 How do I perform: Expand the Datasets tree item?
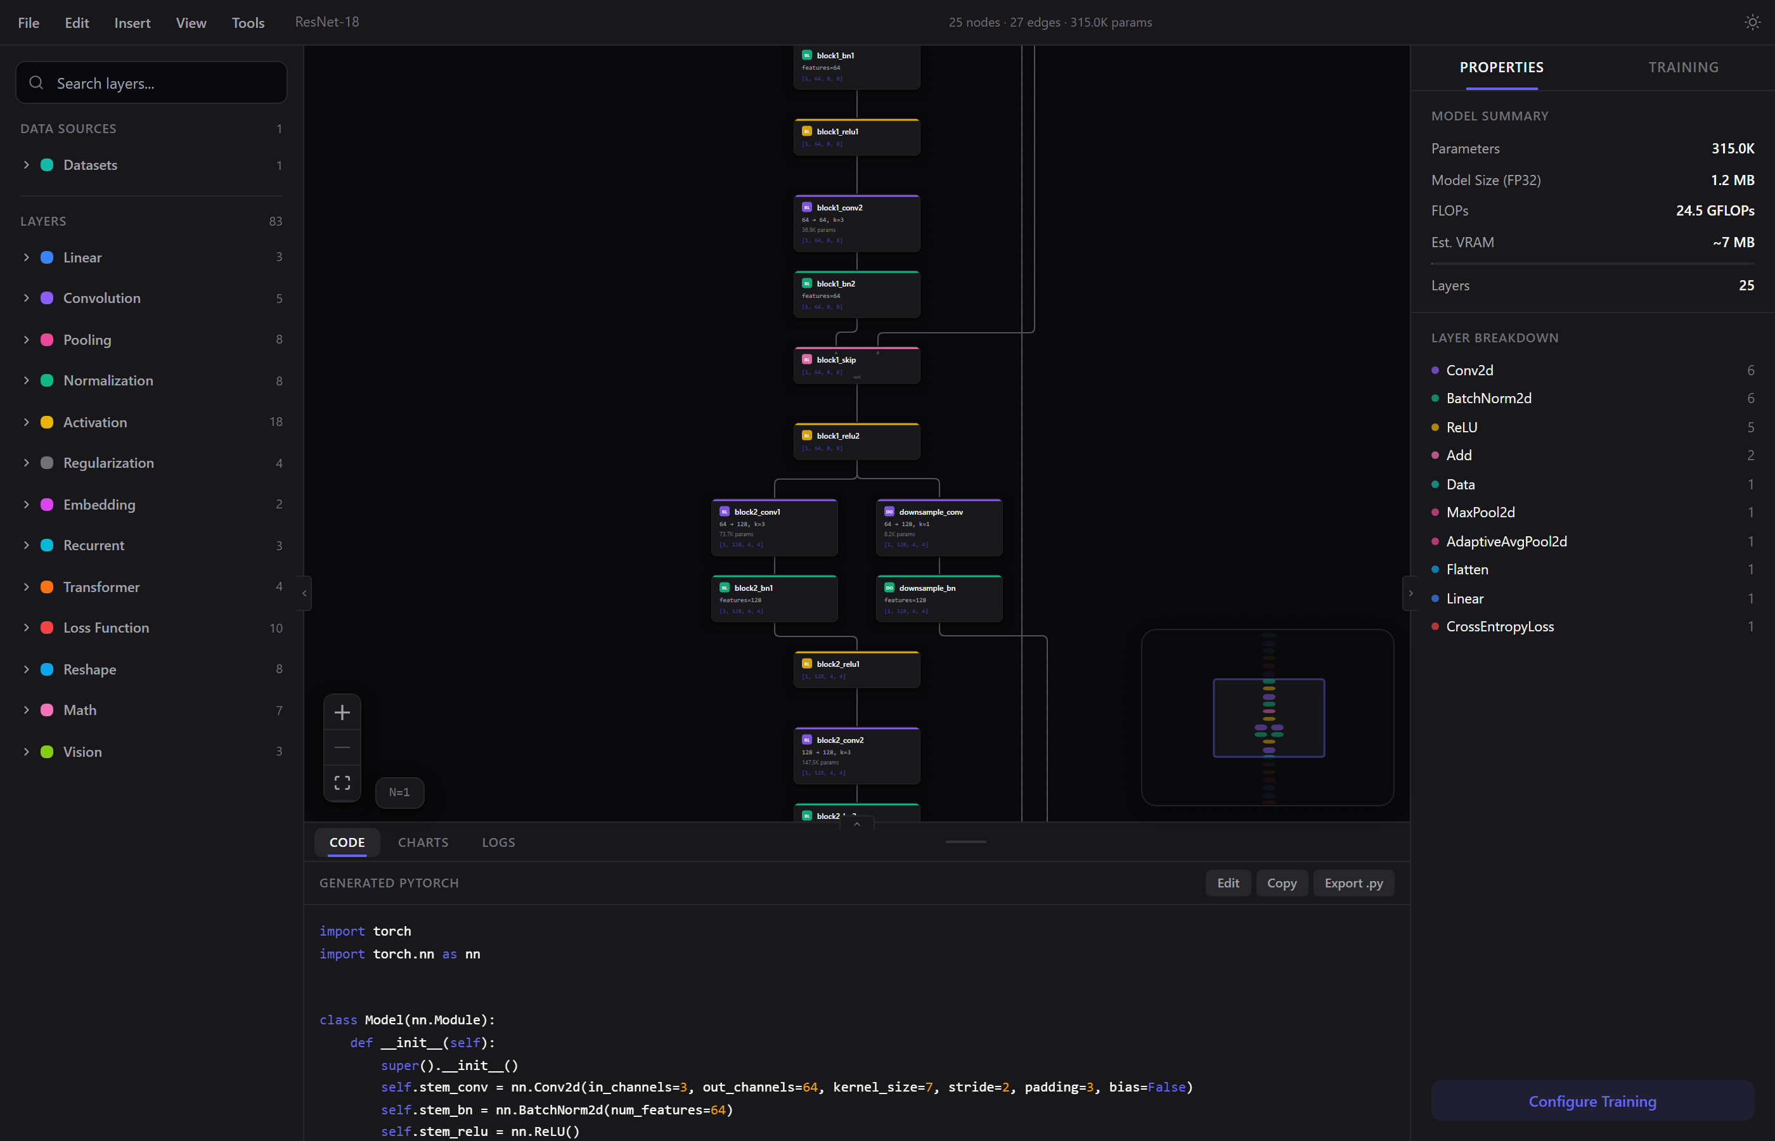pyautogui.click(x=27, y=164)
